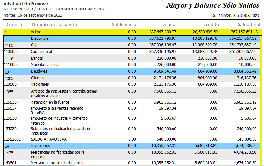Click the 'Cuenta' column header
The height and width of the screenshot is (166, 264).
point(14,25)
